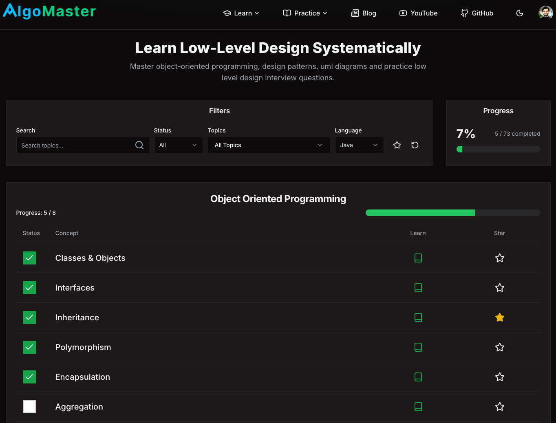Screen dimensions: 556x423
Task: Expand the Learn navigation menu
Action: pos(241,13)
